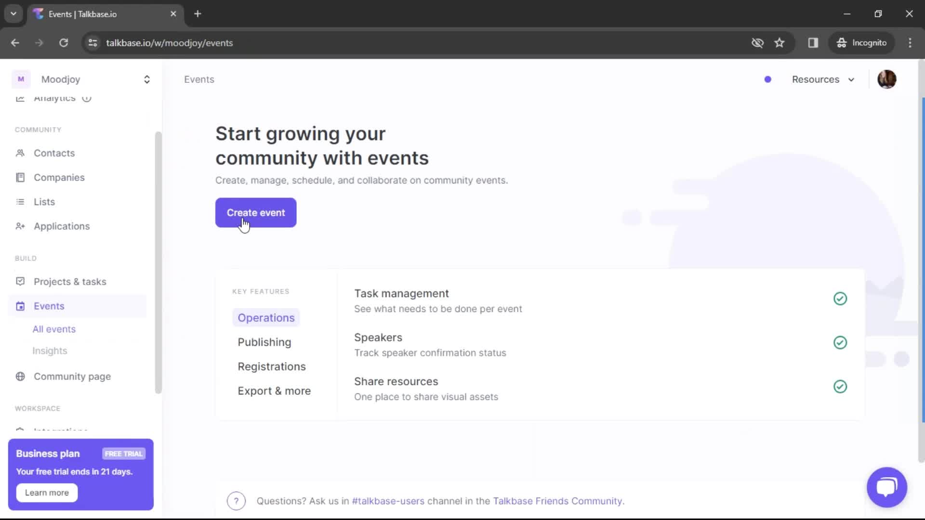This screenshot has height=520, width=925.
Task: Click the Create event button
Action: click(x=255, y=213)
